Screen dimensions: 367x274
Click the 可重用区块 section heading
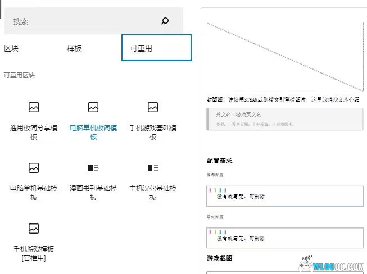point(19,75)
